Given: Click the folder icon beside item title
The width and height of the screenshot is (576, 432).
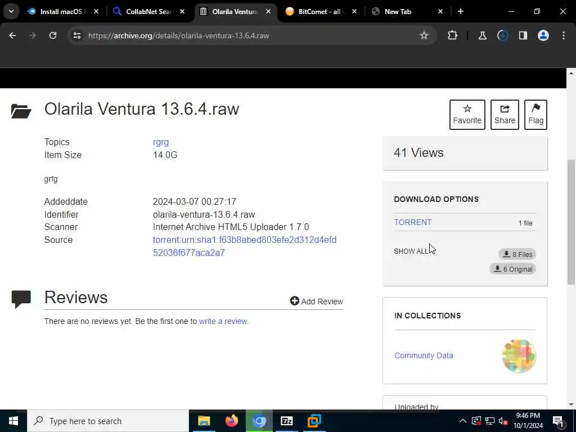Looking at the screenshot, I should click(x=21, y=111).
